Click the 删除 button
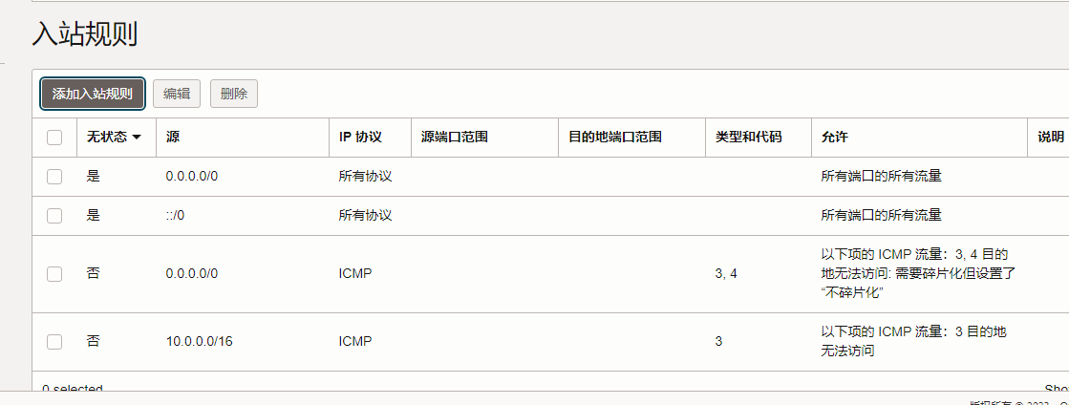1069x405 pixels. (x=234, y=94)
